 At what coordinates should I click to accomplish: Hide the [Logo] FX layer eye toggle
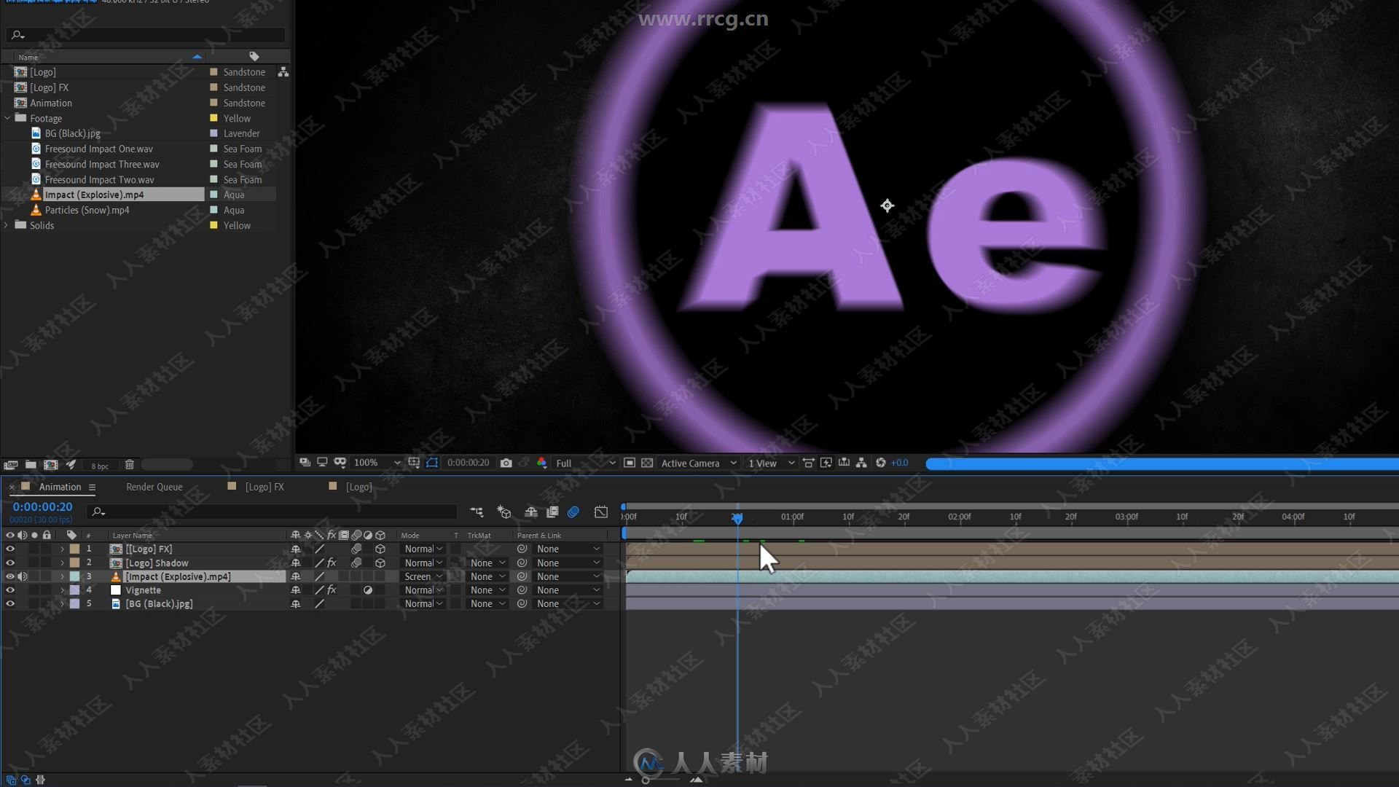pyautogui.click(x=9, y=548)
